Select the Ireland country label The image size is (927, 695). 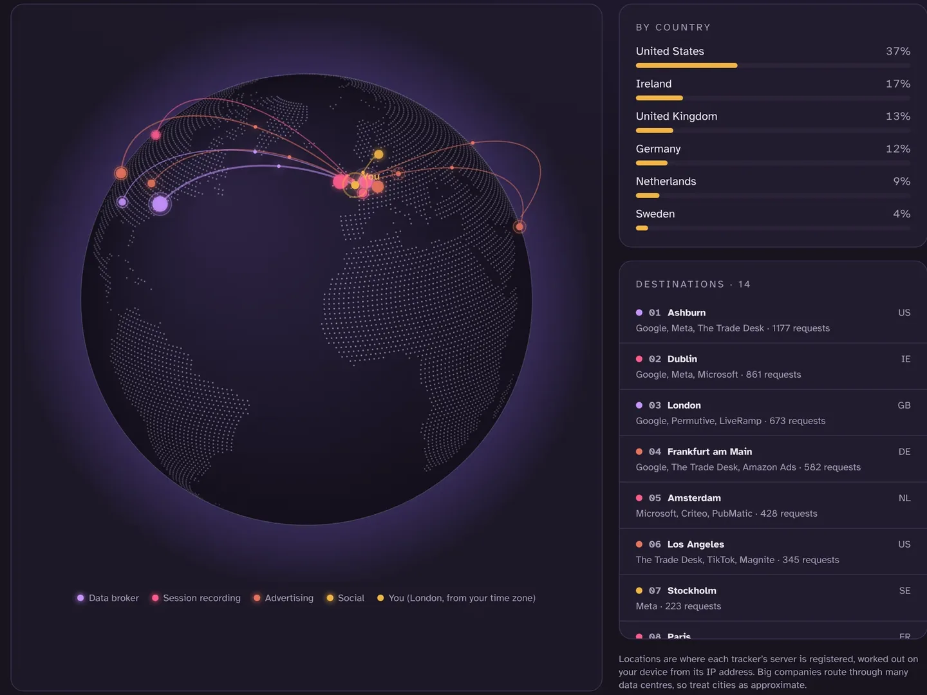(x=653, y=84)
